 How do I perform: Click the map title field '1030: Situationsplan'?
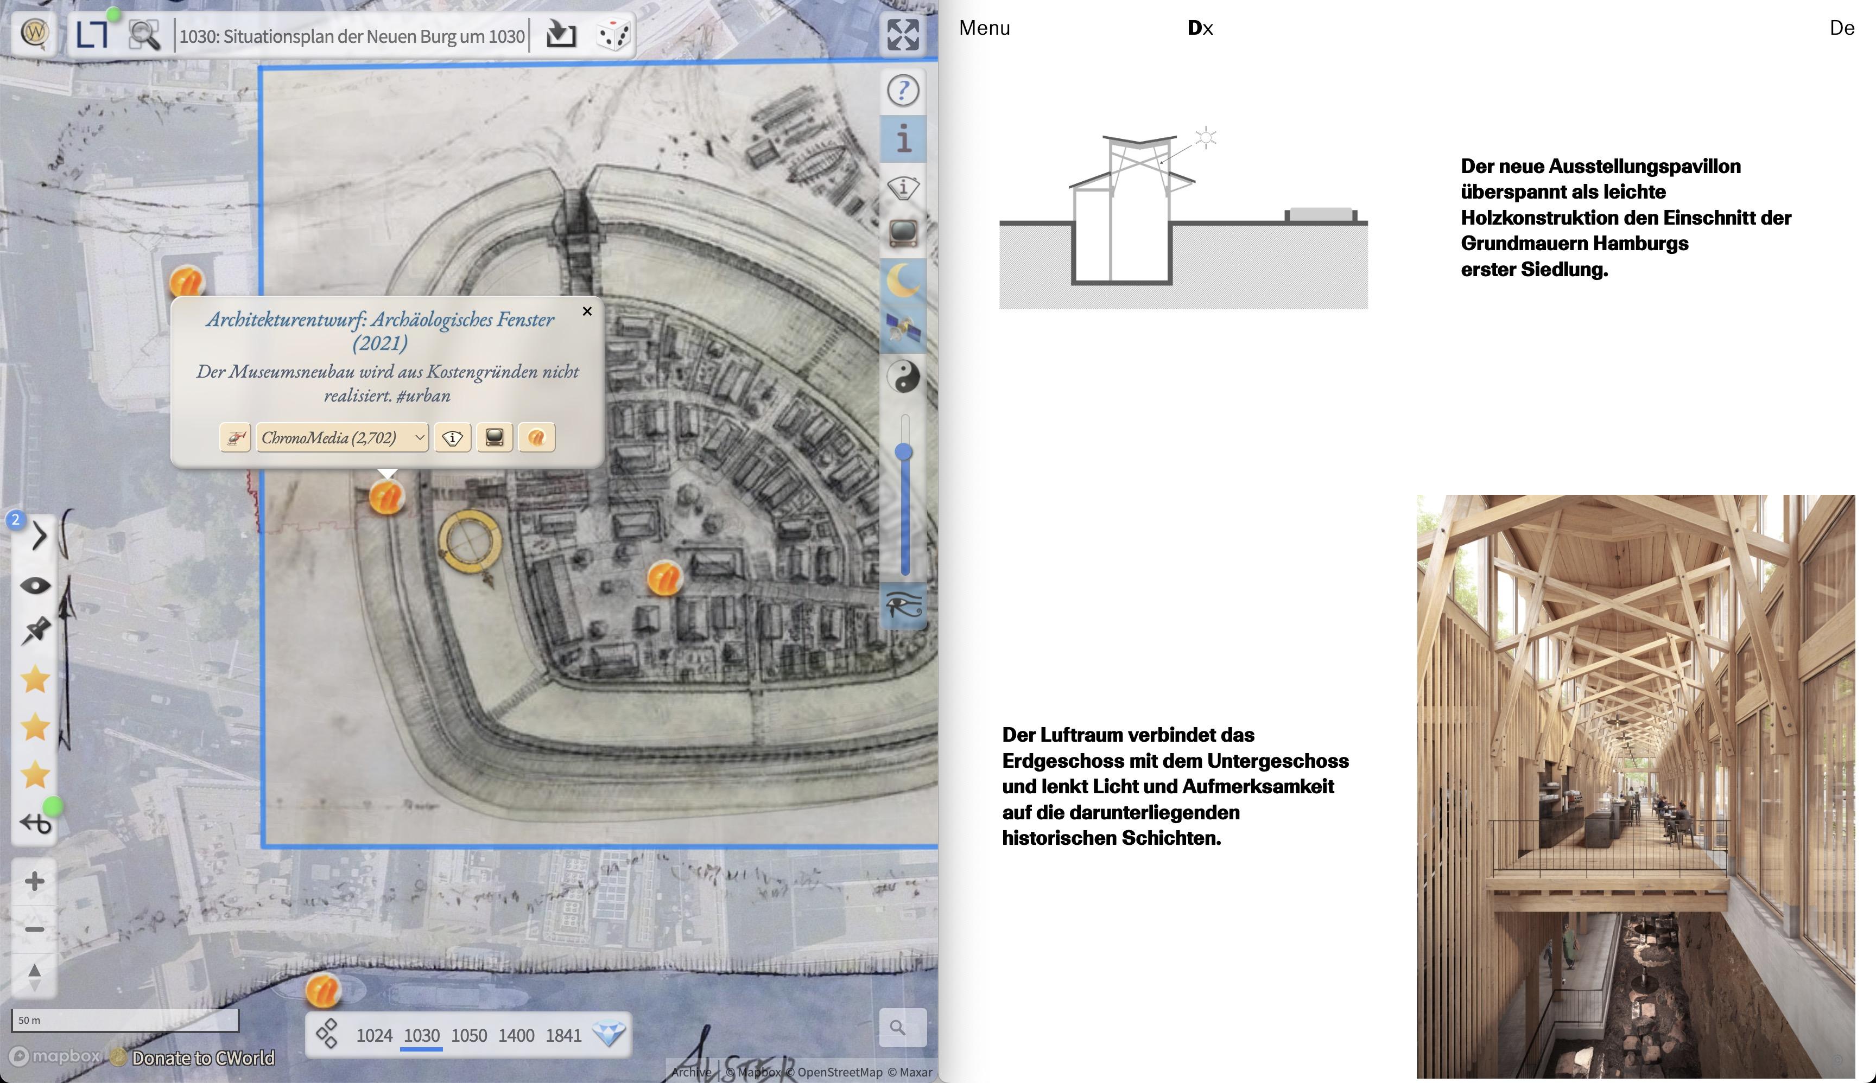[x=352, y=36]
